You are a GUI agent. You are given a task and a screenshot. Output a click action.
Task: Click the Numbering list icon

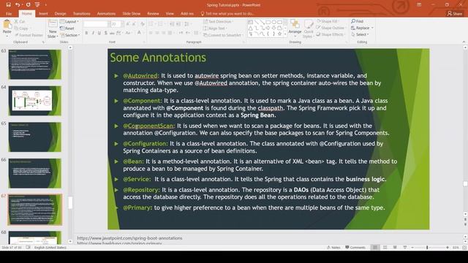[x=161, y=24]
